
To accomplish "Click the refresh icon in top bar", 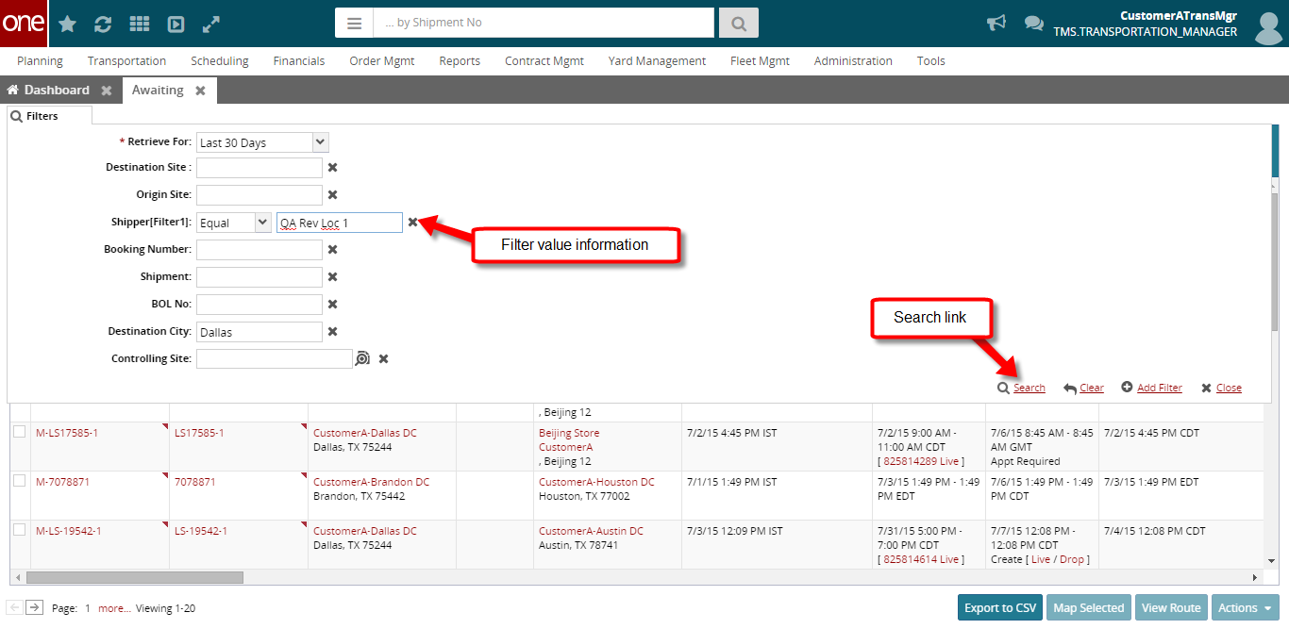I will tap(103, 24).
